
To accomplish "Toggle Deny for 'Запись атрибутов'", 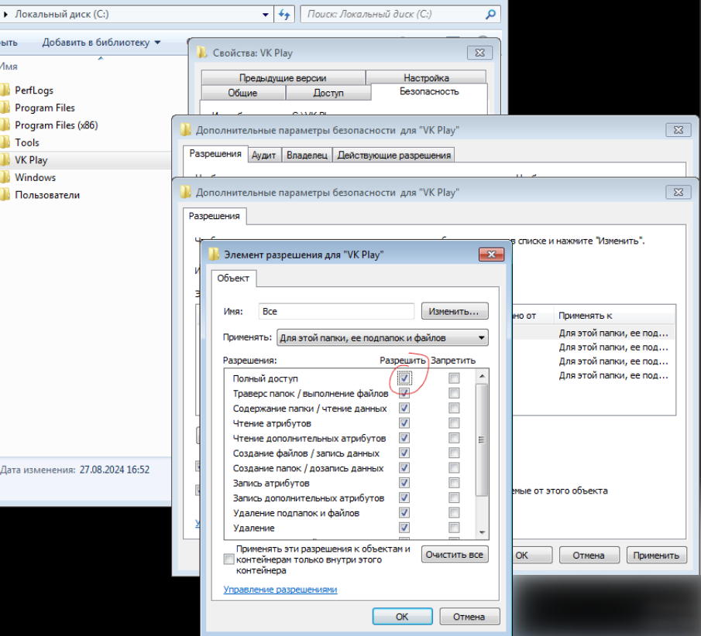I will pyautogui.click(x=454, y=483).
